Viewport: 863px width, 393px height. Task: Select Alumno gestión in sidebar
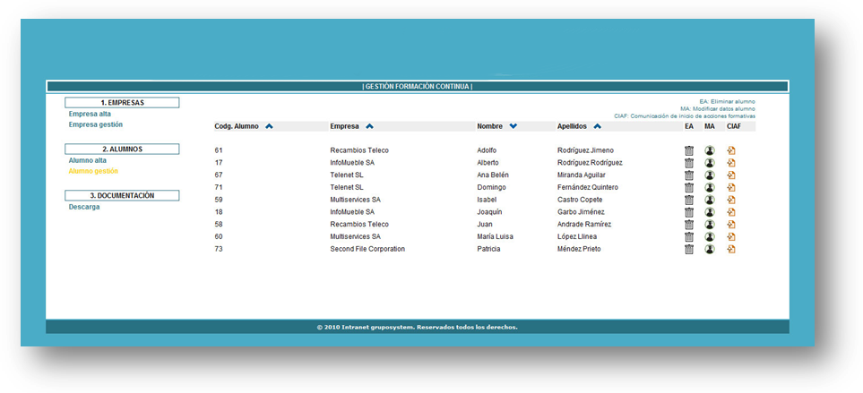point(93,171)
